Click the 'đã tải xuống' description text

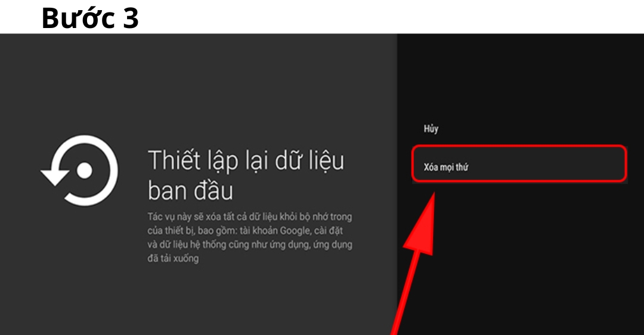pyautogui.click(x=173, y=259)
